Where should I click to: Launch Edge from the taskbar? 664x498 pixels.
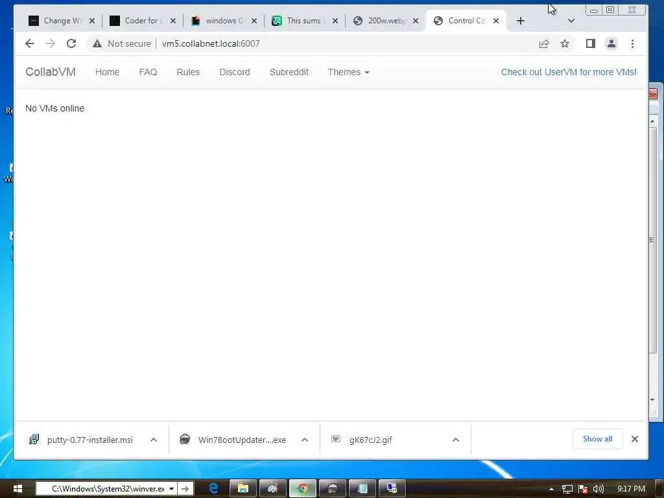tap(213, 489)
